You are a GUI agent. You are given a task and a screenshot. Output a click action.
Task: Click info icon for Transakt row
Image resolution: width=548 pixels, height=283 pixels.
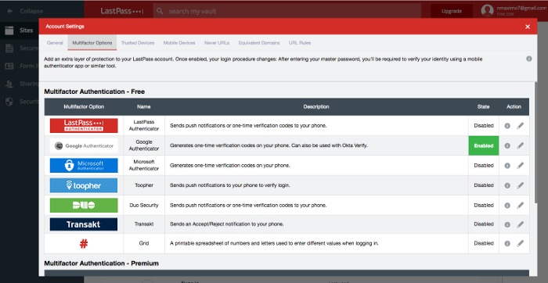click(507, 224)
